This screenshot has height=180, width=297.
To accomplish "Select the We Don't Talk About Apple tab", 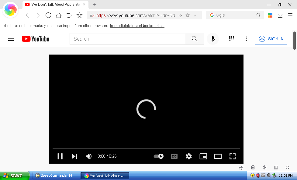I will point(55,5).
